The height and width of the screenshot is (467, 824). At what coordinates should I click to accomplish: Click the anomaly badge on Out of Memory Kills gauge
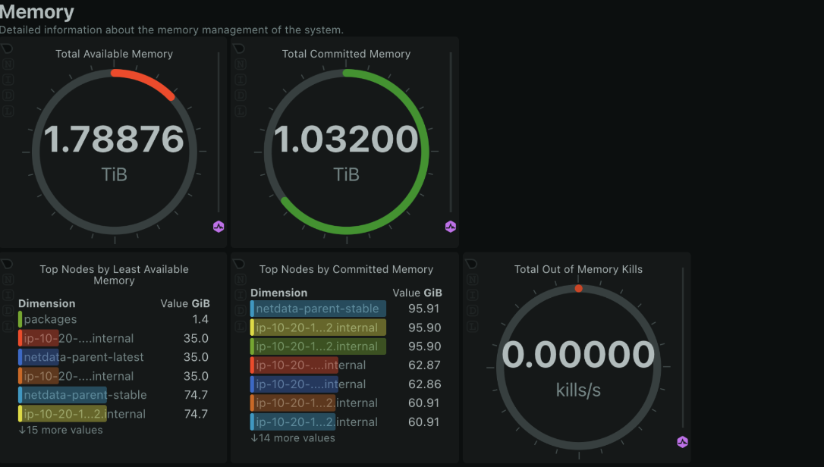[682, 441]
